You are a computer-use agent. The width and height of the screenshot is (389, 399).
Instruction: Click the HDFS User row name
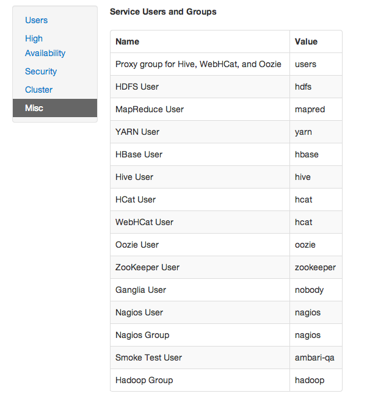[137, 87]
